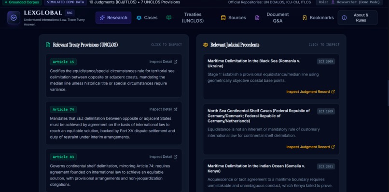This screenshot has height=192, width=389.
Task: Click Inspect Detail for Article 74
Action: click(x=163, y=109)
